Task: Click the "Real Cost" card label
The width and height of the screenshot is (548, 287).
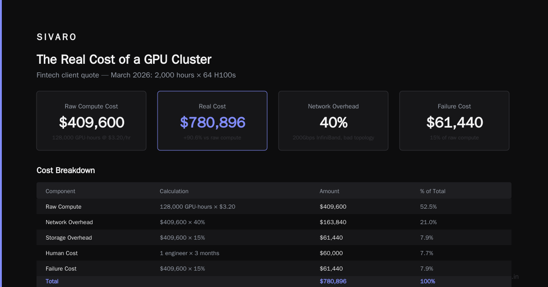Action: point(212,106)
